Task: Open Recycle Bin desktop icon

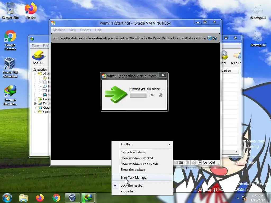Action: pyautogui.click(x=10, y=11)
